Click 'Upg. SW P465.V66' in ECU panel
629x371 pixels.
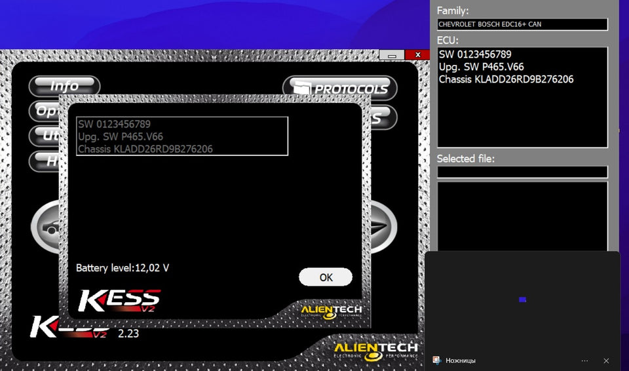tap(482, 67)
